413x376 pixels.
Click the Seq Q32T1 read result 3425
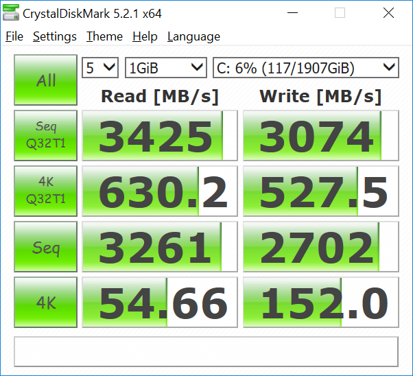click(x=160, y=136)
